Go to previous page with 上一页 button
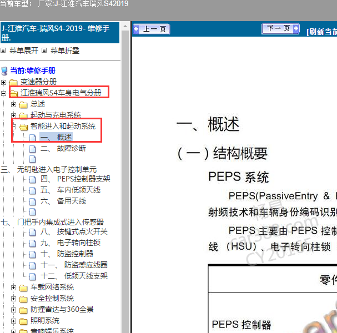Viewport: 337px width, 333px height. pyautogui.click(x=152, y=29)
